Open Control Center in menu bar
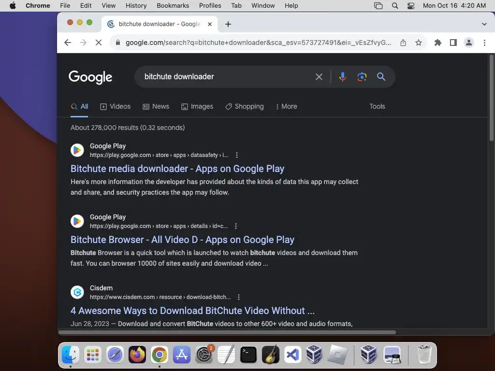This screenshot has width=495, height=371. (411, 6)
